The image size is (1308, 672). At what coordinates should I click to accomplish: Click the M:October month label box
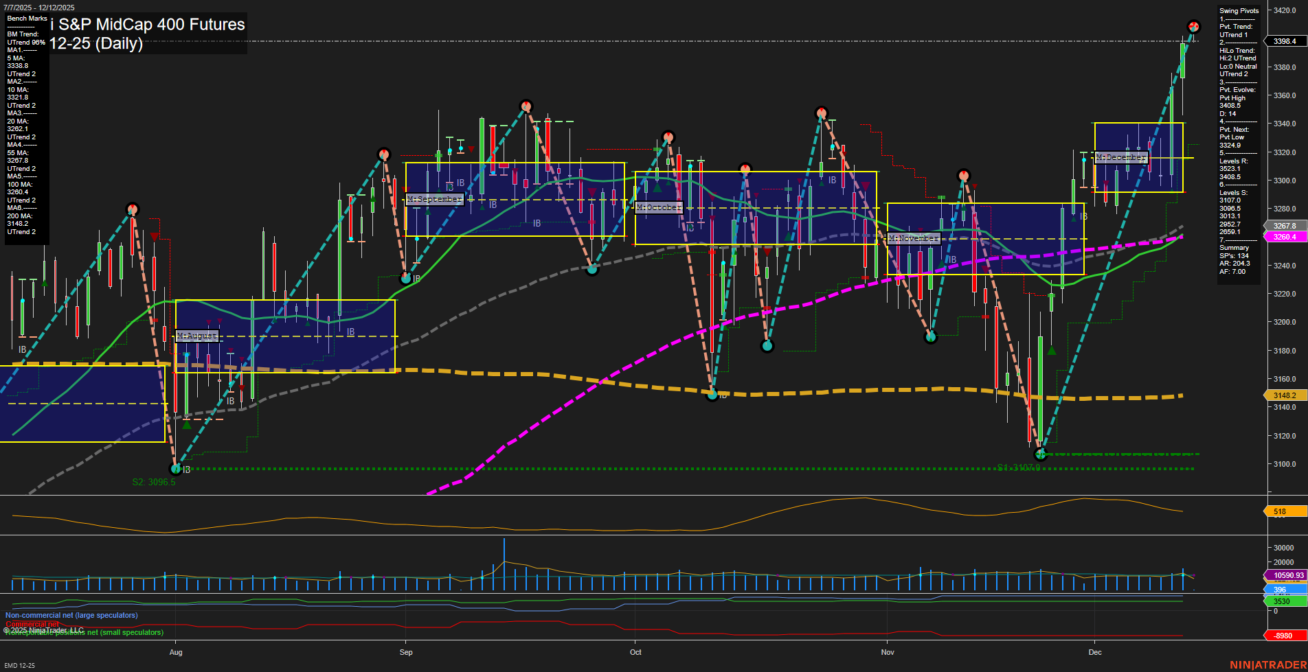click(658, 206)
